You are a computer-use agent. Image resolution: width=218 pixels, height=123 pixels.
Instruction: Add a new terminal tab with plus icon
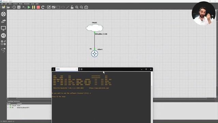(82, 69)
